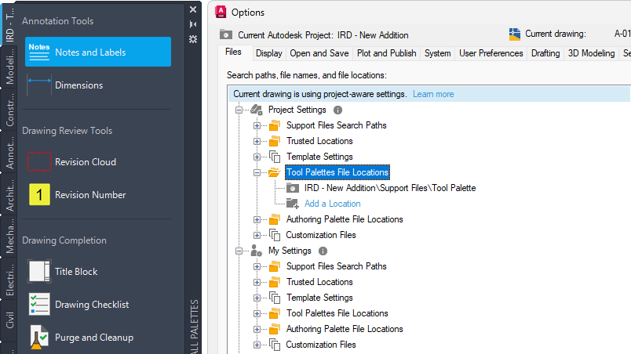The height and width of the screenshot is (354, 631).
Task: Close the tool palette with X
Action: (x=193, y=9)
